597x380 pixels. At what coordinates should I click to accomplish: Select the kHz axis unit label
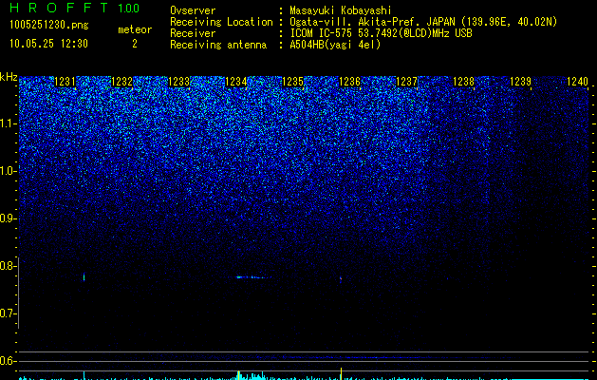9,77
